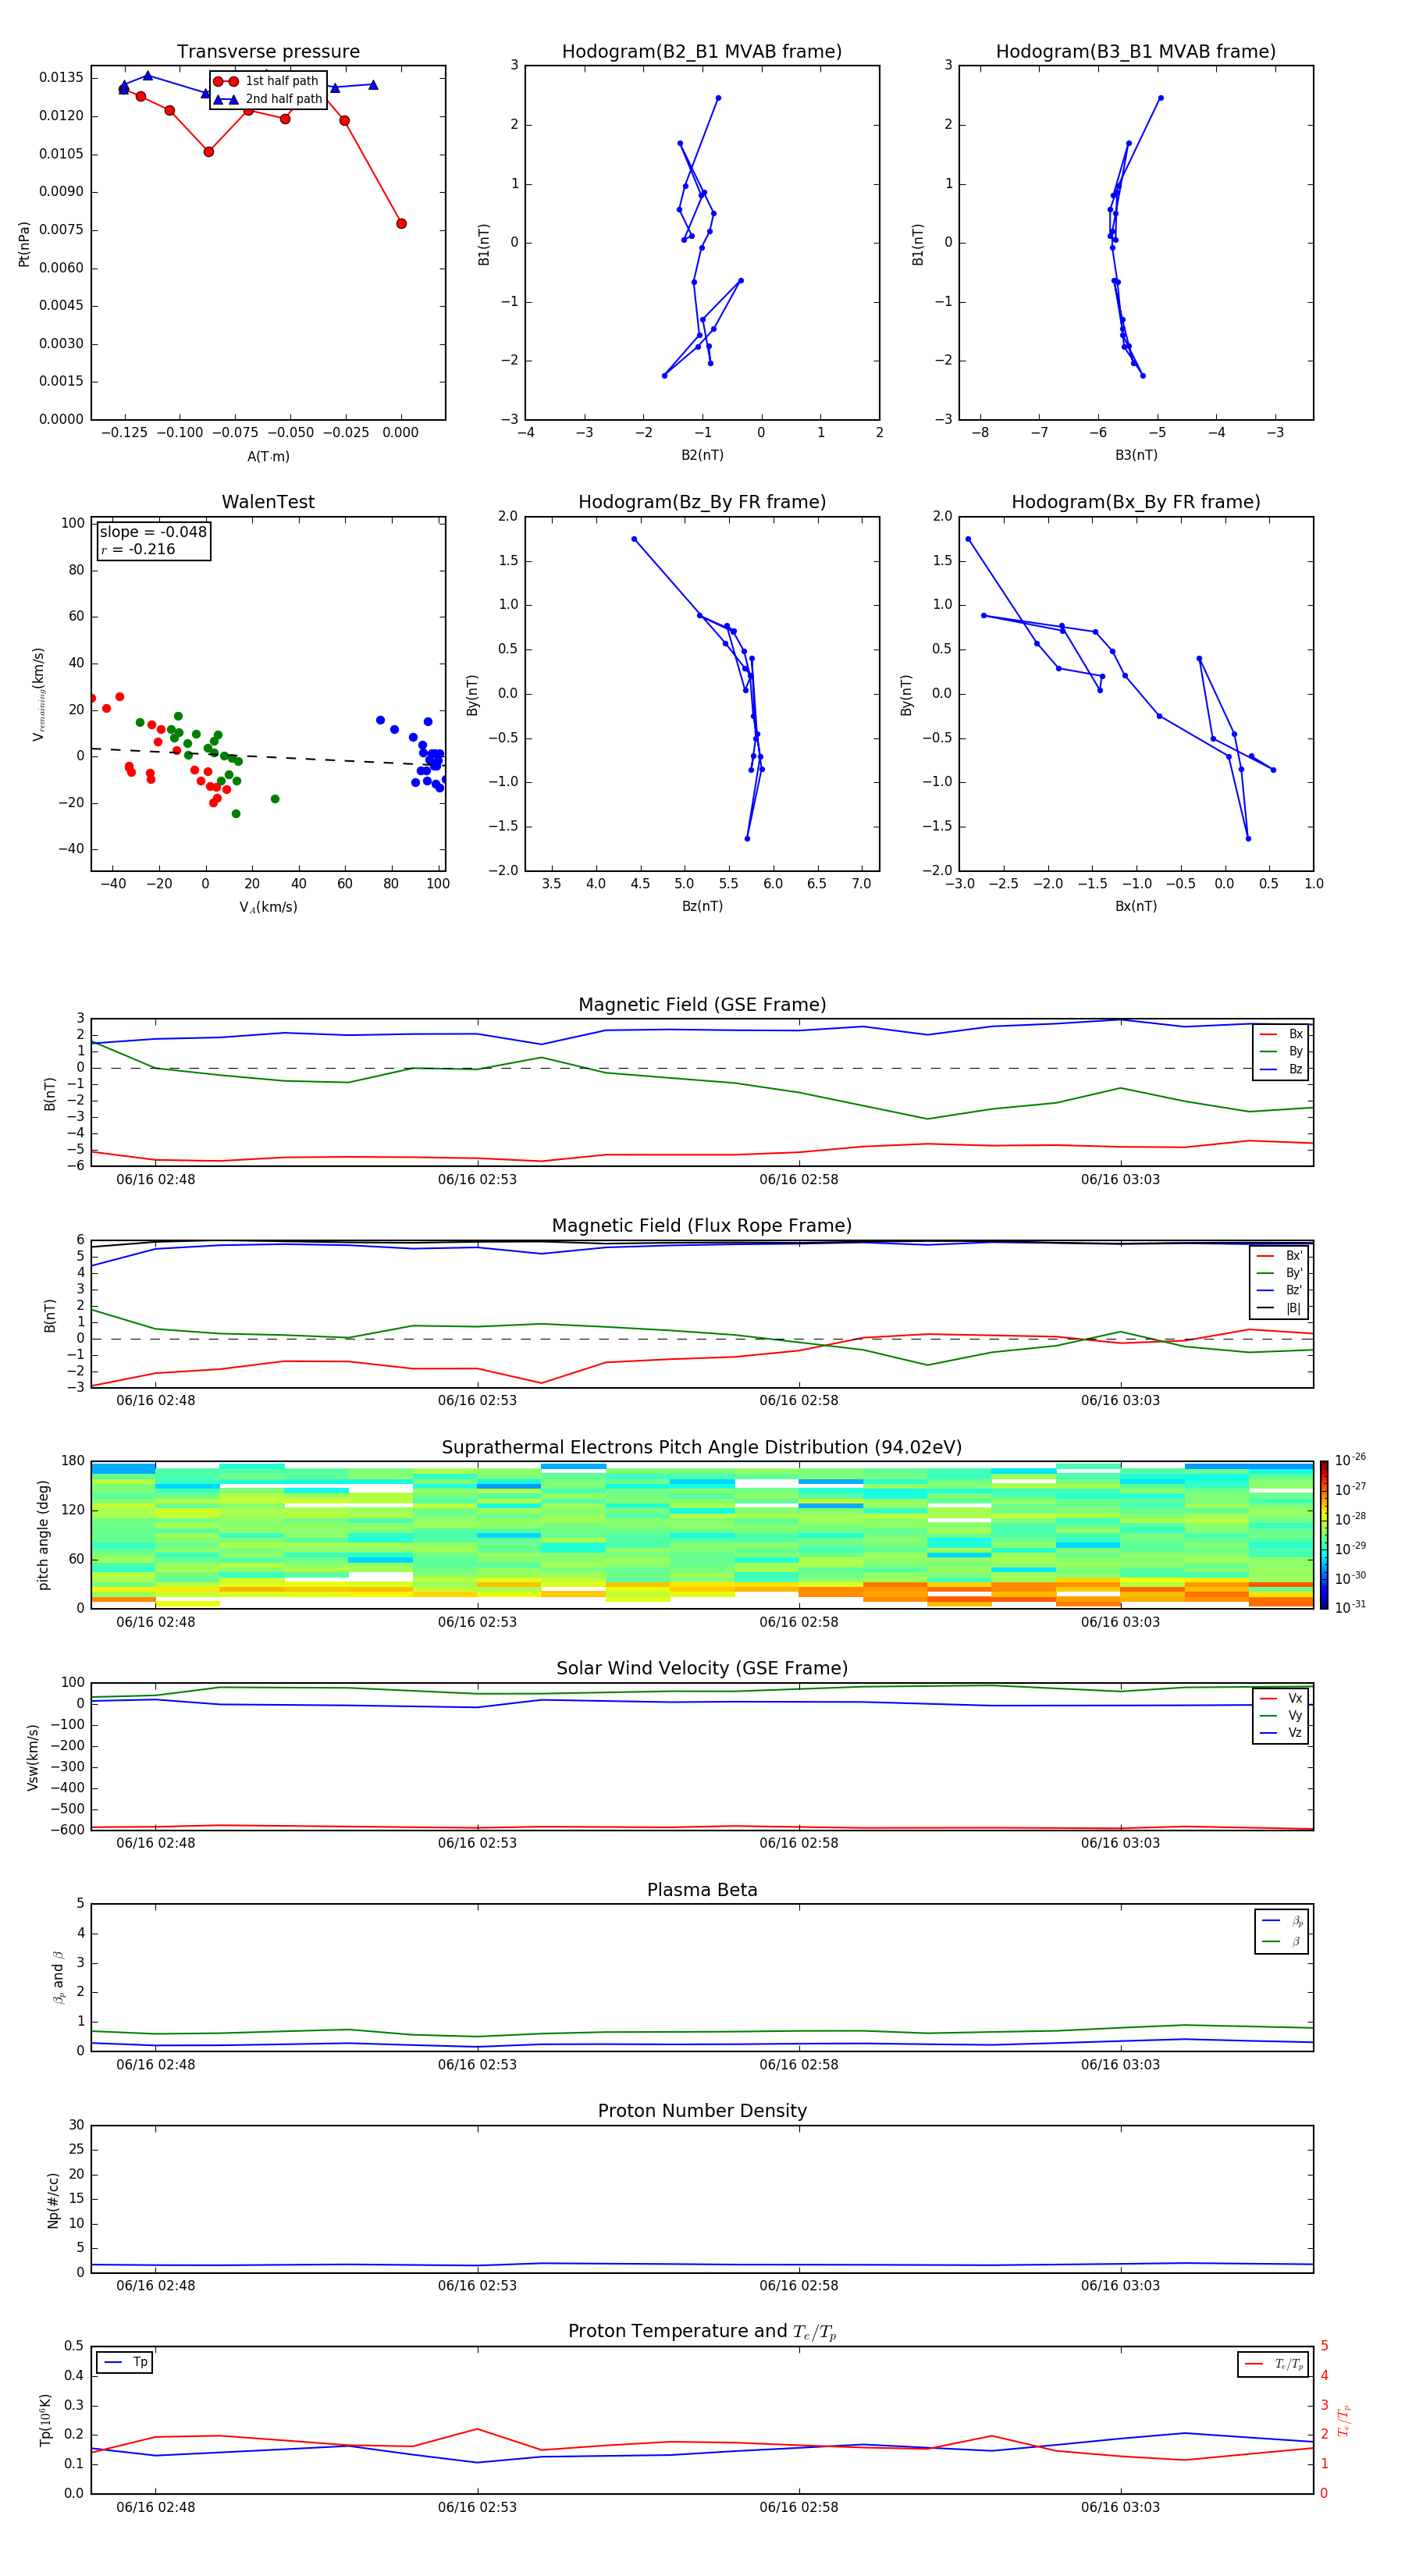Select the 'Vx' velocity legend entry
Screen dimensions: 1405x2576
[x=1281, y=1699]
